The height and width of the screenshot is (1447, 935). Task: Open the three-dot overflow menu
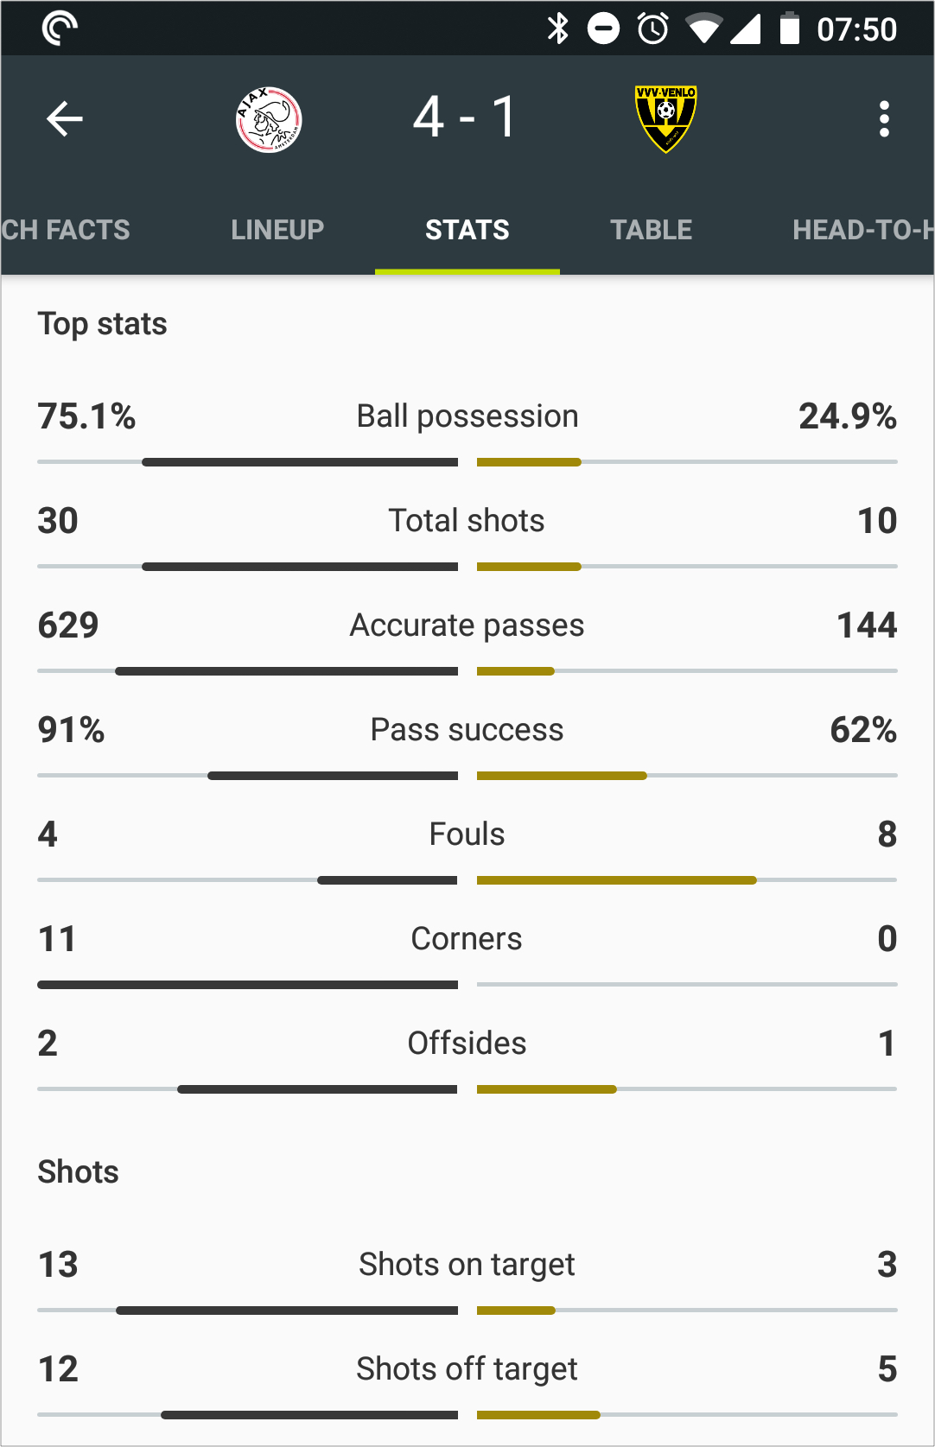point(884,119)
